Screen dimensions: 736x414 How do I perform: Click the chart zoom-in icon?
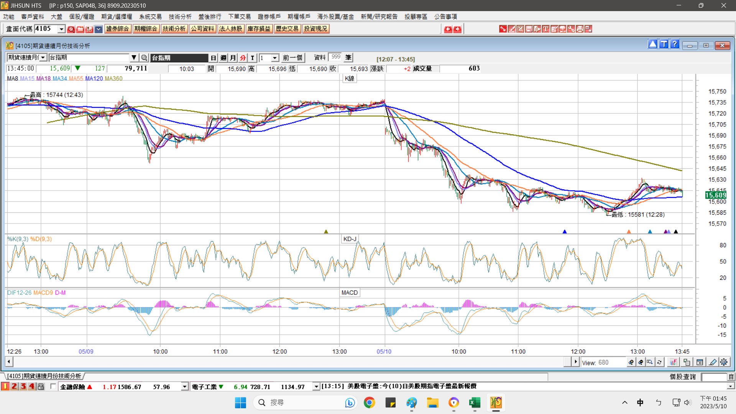pos(631,362)
